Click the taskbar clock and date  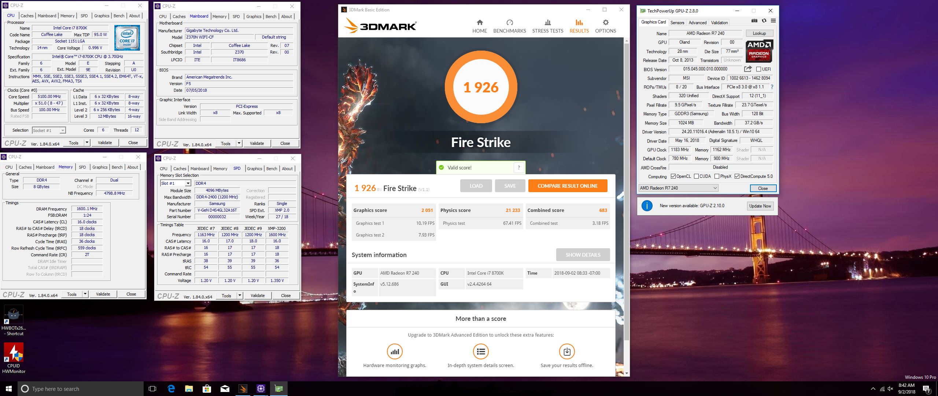906,389
